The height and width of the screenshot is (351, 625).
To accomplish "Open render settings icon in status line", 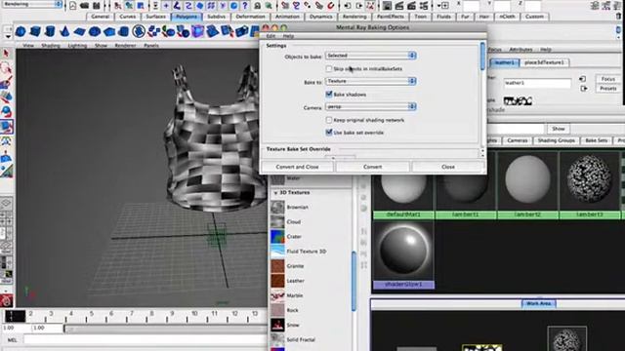I will click(x=423, y=6).
